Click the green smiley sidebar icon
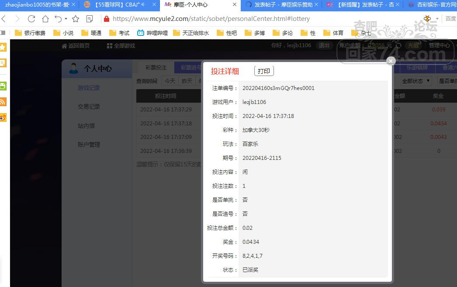Screen dimensions: 457x287 coord(3,86)
